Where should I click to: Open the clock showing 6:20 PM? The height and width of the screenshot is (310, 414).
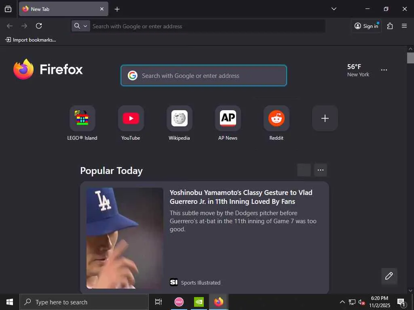click(379, 302)
